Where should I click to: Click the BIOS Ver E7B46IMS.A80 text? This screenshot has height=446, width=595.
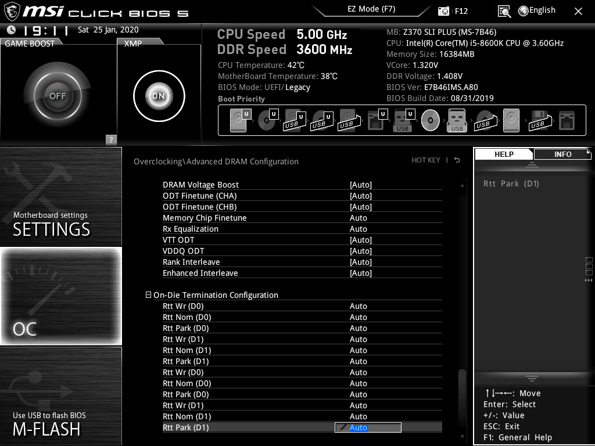click(x=432, y=87)
